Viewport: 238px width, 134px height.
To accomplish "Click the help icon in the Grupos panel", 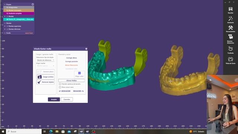I will (33, 4).
